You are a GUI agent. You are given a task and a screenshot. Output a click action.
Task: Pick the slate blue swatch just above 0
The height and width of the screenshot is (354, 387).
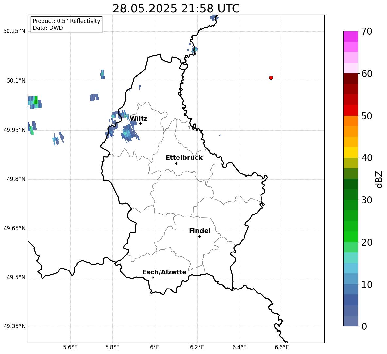pos(350,321)
